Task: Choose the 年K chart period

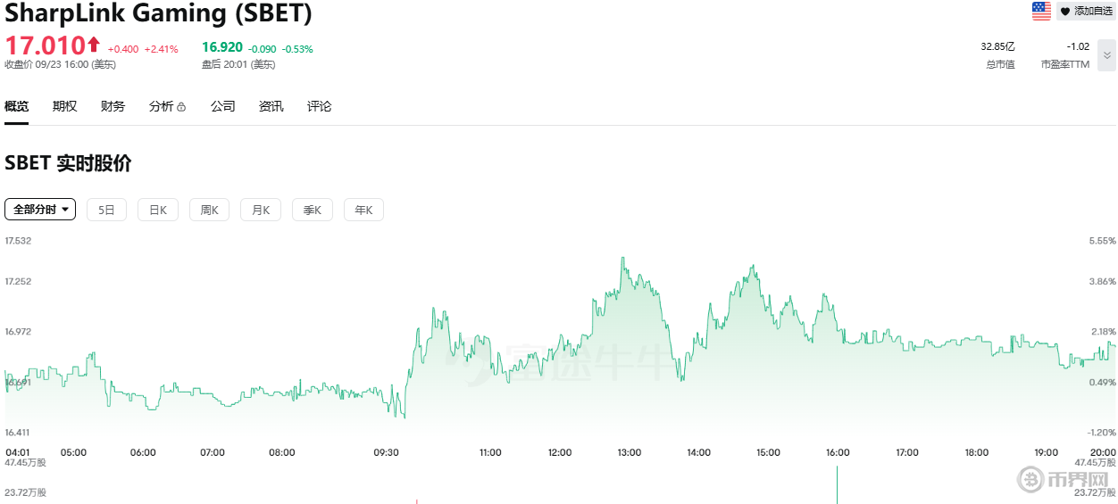Action: pos(363,210)
